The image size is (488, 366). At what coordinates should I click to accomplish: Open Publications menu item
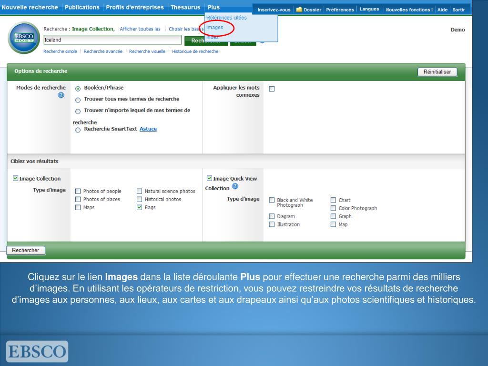[82, 7]
